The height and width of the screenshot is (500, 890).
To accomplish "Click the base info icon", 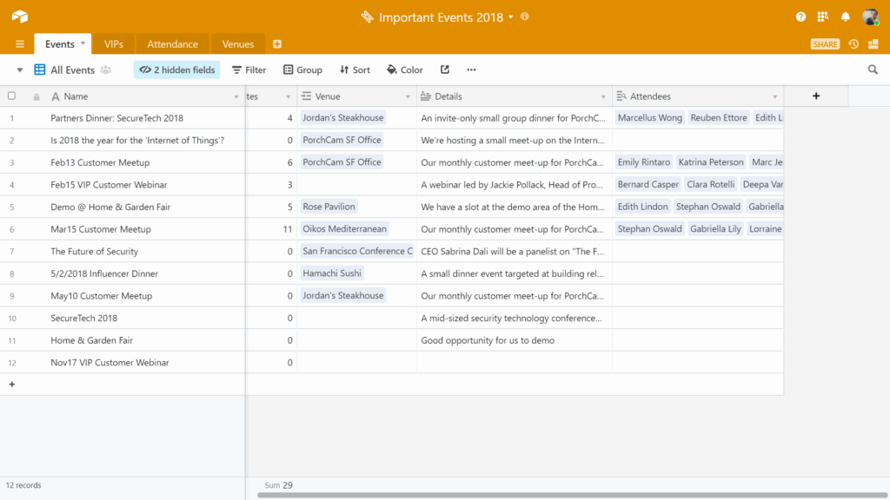I will pos(524,16).
